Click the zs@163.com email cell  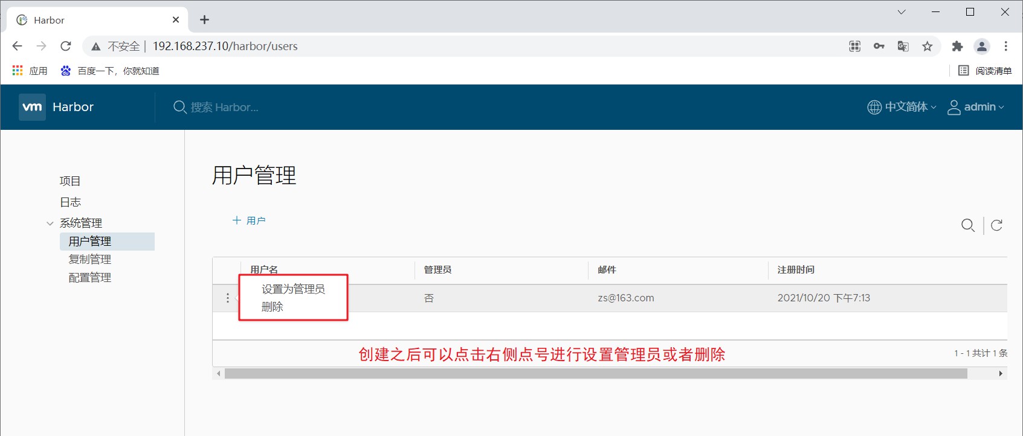click(626, 298)
